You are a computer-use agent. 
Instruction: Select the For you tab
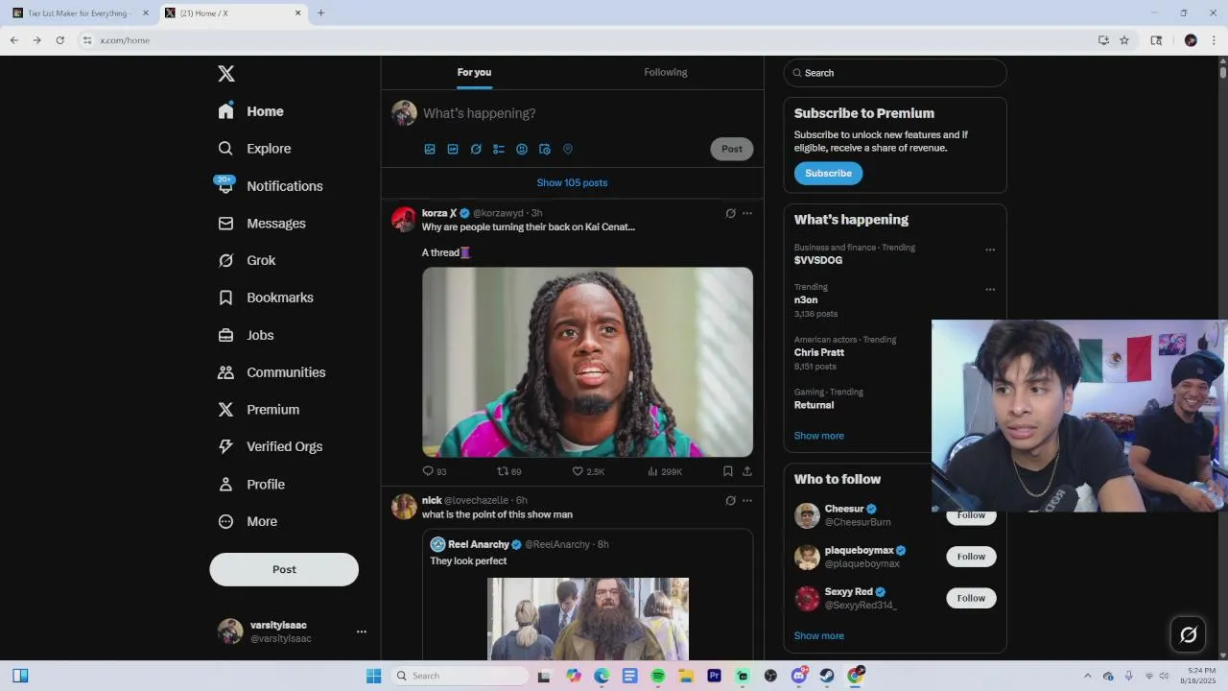point(474,72)
